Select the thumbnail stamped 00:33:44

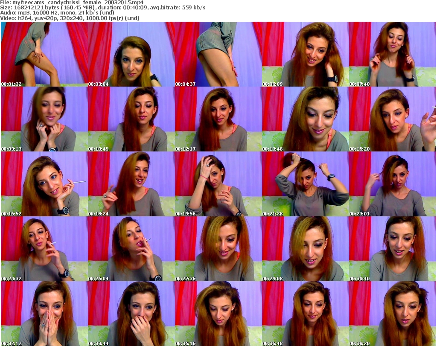coord(131,314)
